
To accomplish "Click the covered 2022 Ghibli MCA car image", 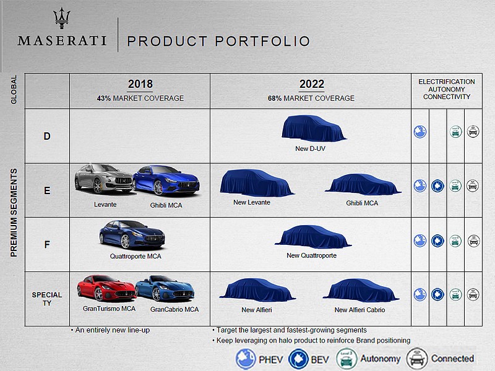I will (363, 184).
